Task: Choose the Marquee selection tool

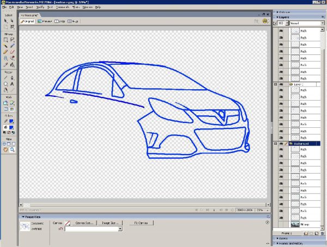Action: point(5,40)
